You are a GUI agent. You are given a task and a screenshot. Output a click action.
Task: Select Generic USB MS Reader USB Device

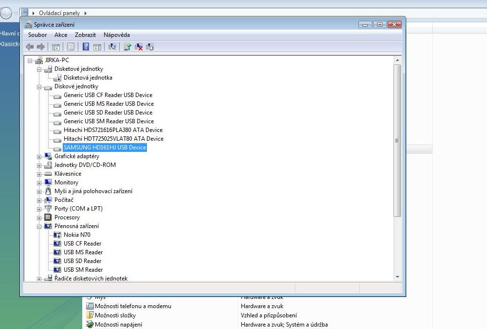tap(108, 104)
